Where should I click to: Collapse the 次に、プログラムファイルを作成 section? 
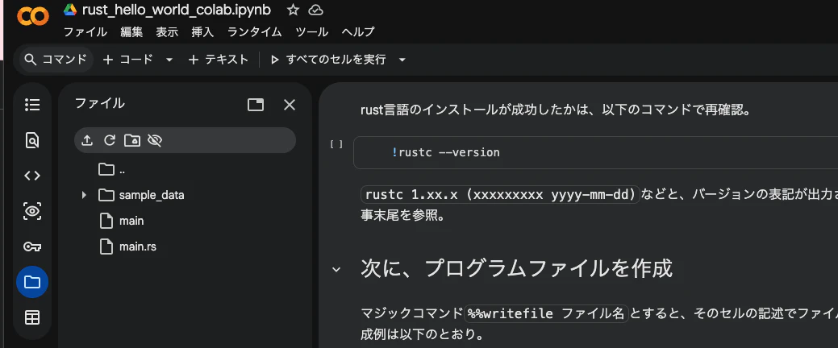336,270
